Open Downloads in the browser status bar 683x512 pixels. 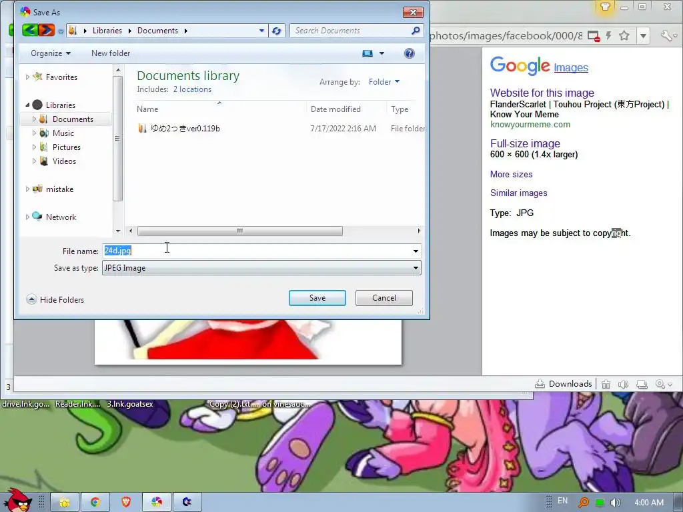coord(564,383)
